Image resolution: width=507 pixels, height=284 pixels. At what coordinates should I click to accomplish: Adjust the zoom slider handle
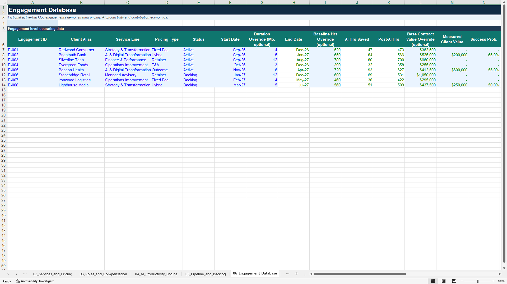click(x=478, y=281)
